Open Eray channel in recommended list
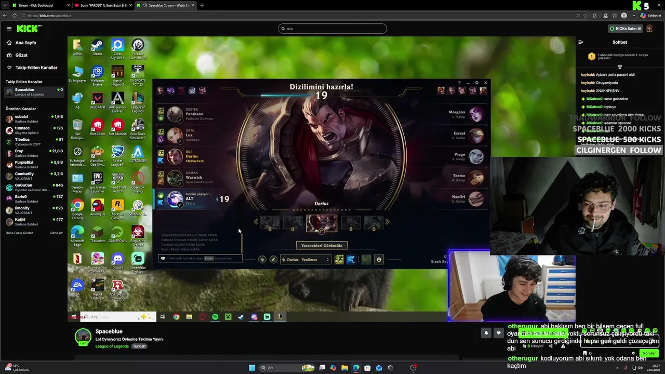This screenshot has height=374, width=665. (x=34, y=153)
